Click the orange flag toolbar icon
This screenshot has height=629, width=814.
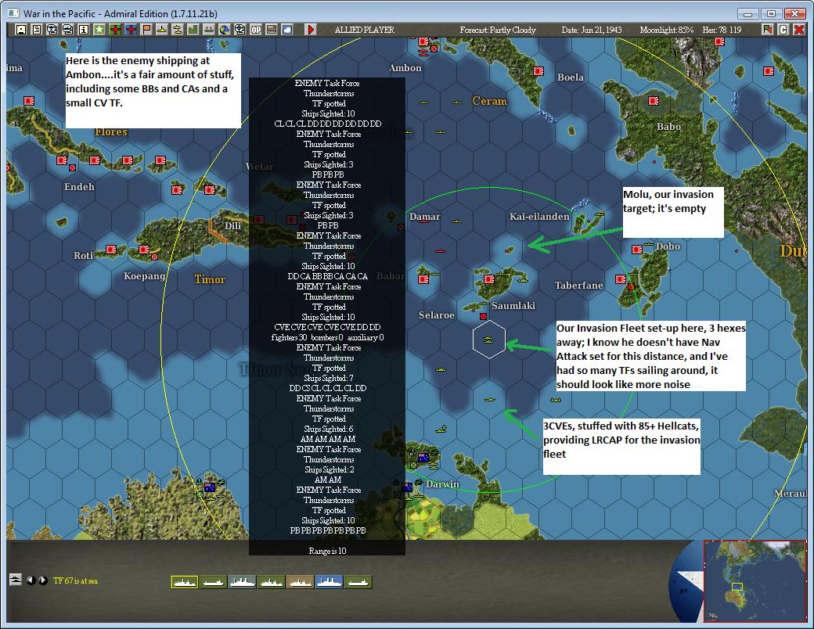[146, 30]
